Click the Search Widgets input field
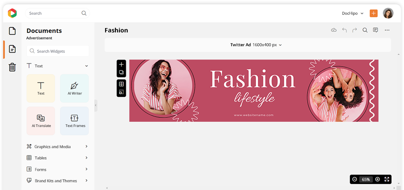Viewport: 404px width, 190px height. 58,51
